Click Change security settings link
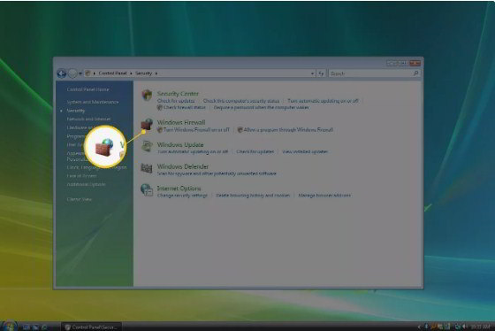Screen dimensions: 495x331 tap(182, 196)
